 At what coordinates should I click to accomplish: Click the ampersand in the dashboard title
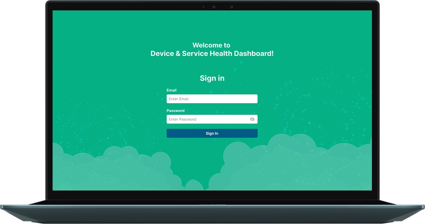[178, 54]
